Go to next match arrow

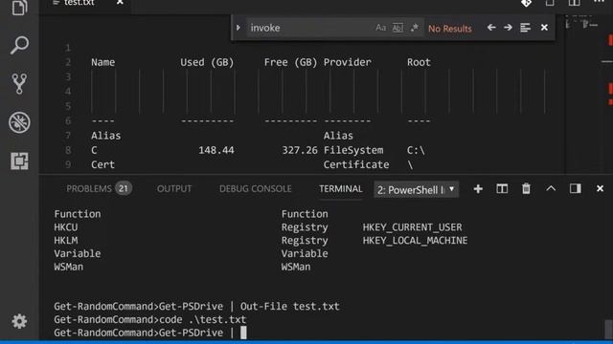508,28
